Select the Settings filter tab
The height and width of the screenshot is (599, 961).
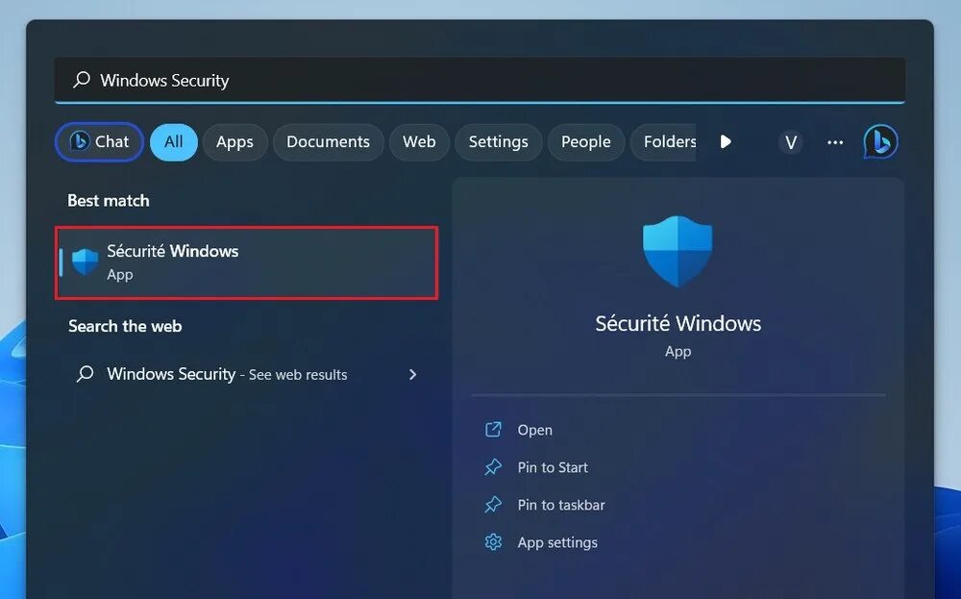pos(498,141)
